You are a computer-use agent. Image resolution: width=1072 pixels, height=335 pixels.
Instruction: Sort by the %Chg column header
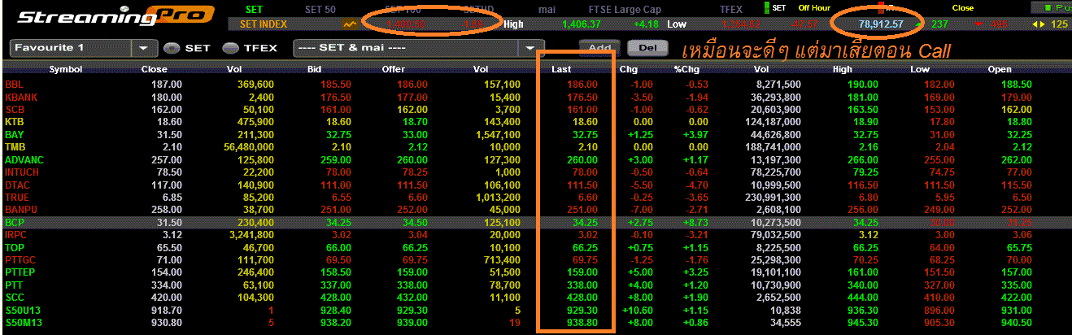tap(686, 69)
